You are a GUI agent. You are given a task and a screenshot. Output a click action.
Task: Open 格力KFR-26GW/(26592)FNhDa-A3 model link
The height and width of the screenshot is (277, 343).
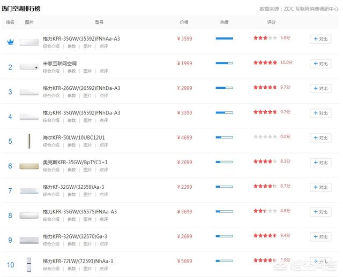tap(81, 88)
